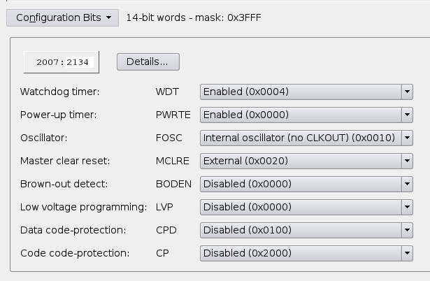Screen dimensions: 430x281
Task: Click the Details... button
Action: click(x=148, y=62)
